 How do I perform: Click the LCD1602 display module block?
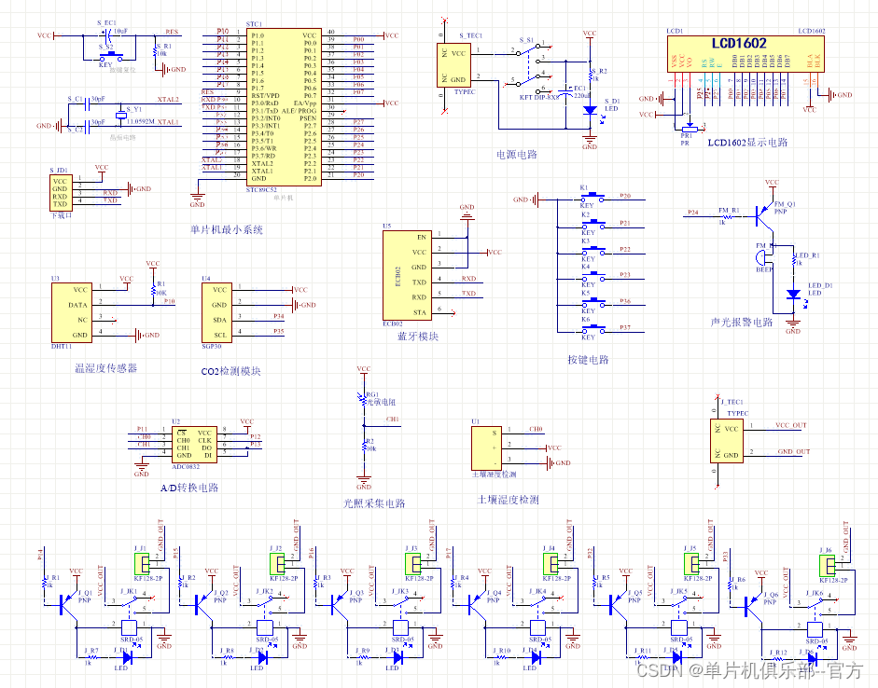(746, 54)
